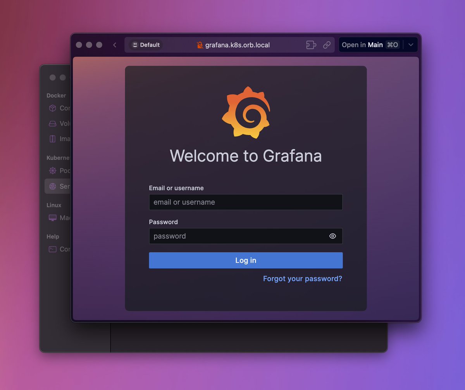Click the Log in button
Screen dimensions: 465x390
tap(246, 260)
